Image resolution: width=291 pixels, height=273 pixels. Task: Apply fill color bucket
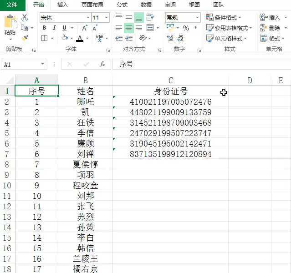[x=65, y=38]
